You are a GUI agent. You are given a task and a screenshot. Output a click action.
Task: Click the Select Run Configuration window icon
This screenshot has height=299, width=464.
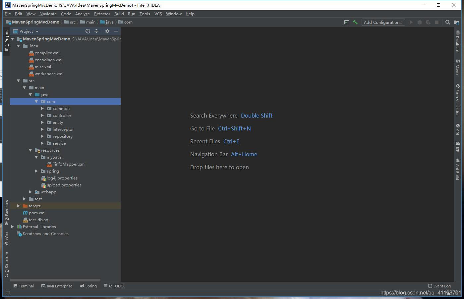tap(347, 22)
